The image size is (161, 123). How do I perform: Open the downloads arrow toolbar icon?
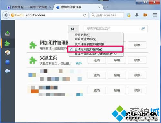click(x=137, y=15)
